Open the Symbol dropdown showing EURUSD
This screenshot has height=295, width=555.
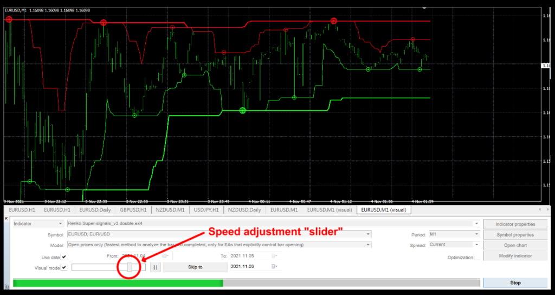click(x=368, y=234)
